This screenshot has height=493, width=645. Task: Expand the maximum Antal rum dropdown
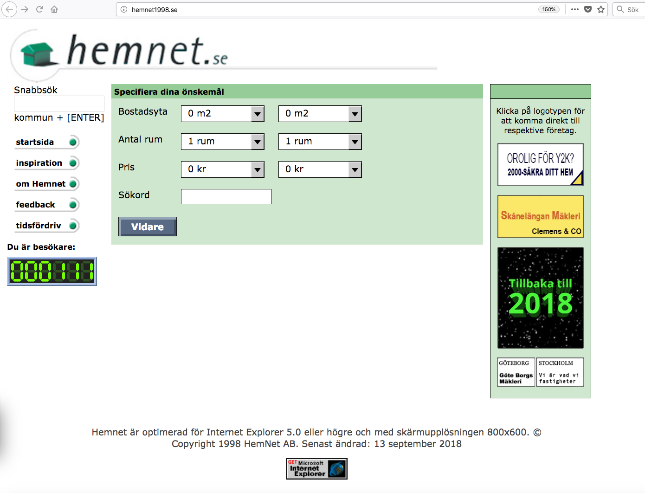tap(320, 142)
